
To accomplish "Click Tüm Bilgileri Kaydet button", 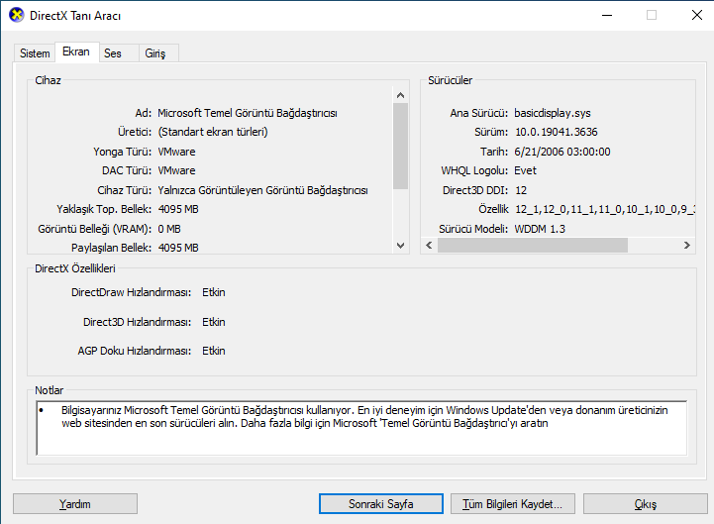I will pyautogui.click(x=513, y=504).
